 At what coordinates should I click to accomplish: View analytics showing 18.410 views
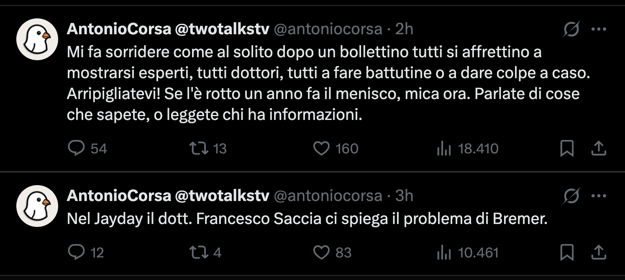tap(443, 148)
